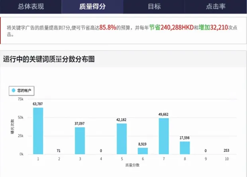This screenshot has height=177, width=247.
Task: Select the bar for quality score 5
Action: click(122, 139)
